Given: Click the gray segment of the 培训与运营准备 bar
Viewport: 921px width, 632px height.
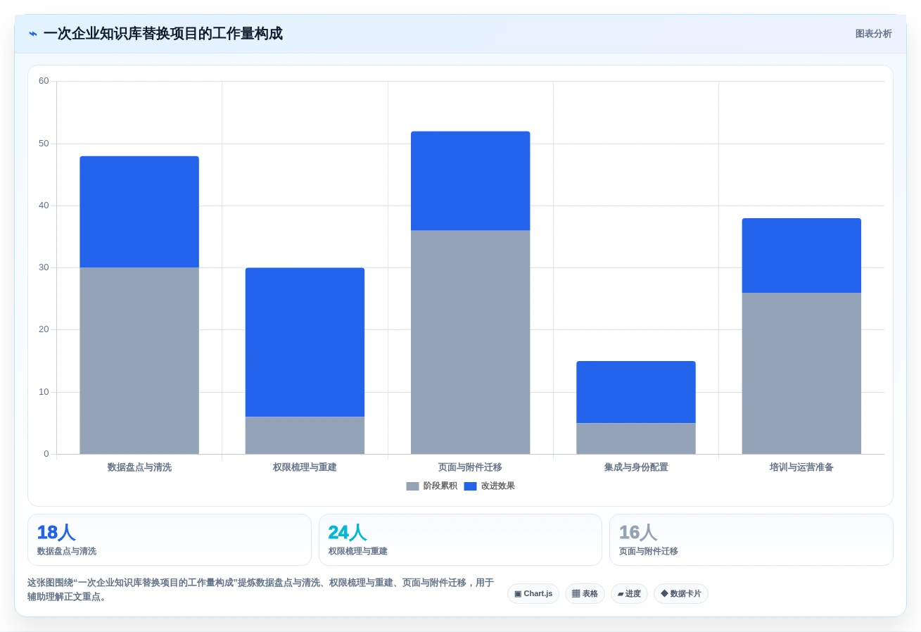Looking at the screenshot, I should 801,373.
